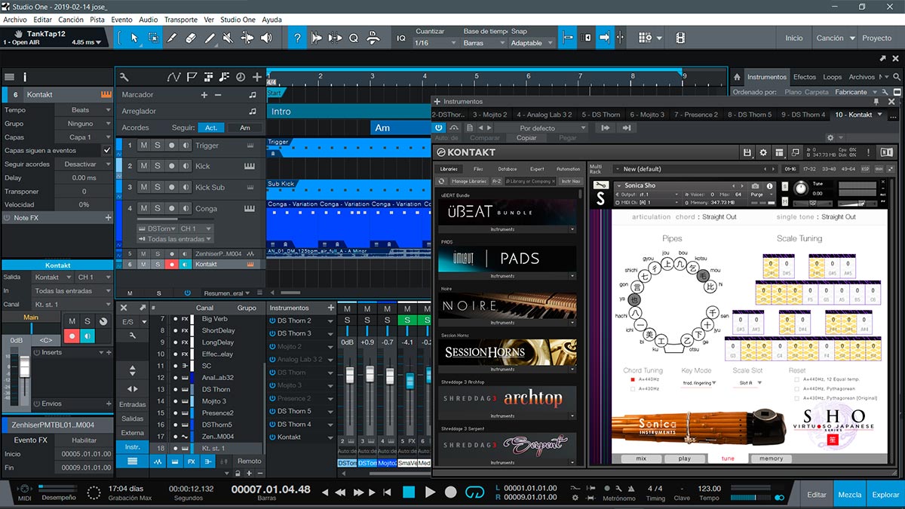Toggle the transport Loop button
This screenshot has width=905, height=509.
point(474,492)
